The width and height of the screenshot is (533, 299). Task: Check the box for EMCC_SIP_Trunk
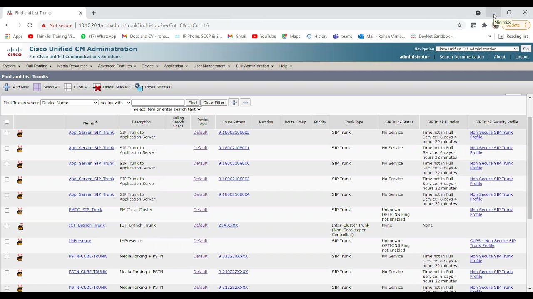click(7, 211)
